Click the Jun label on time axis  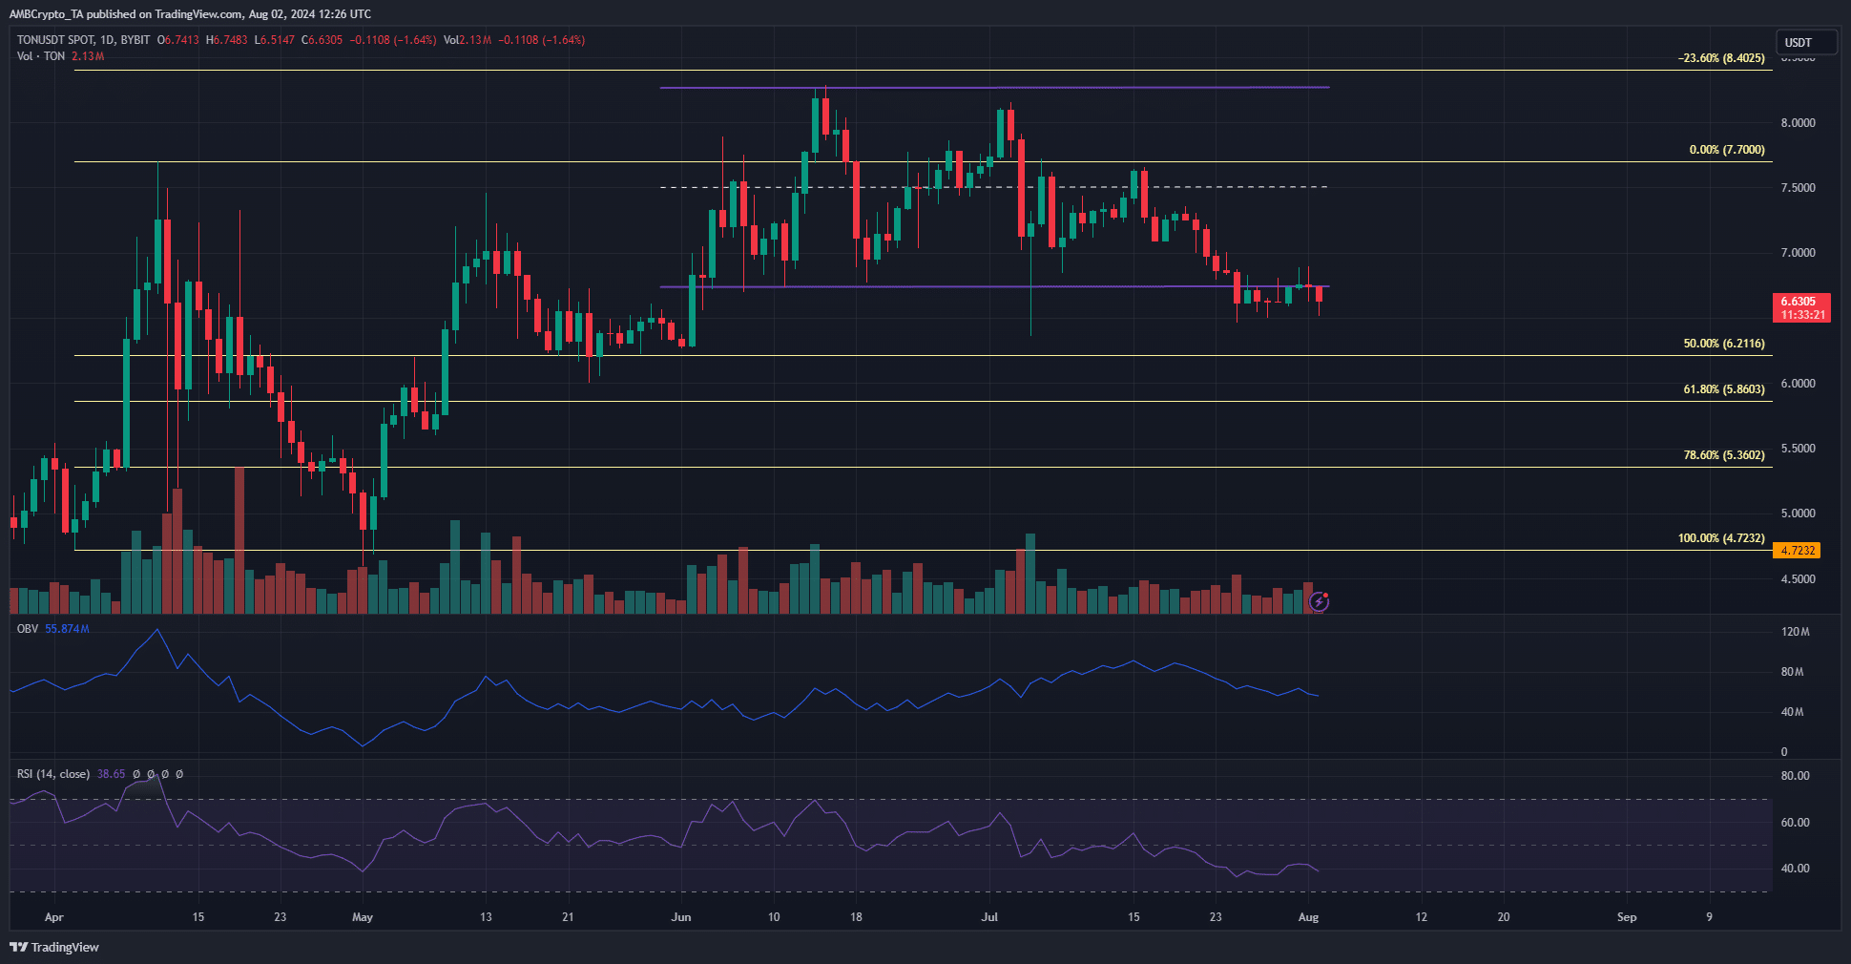681,917
